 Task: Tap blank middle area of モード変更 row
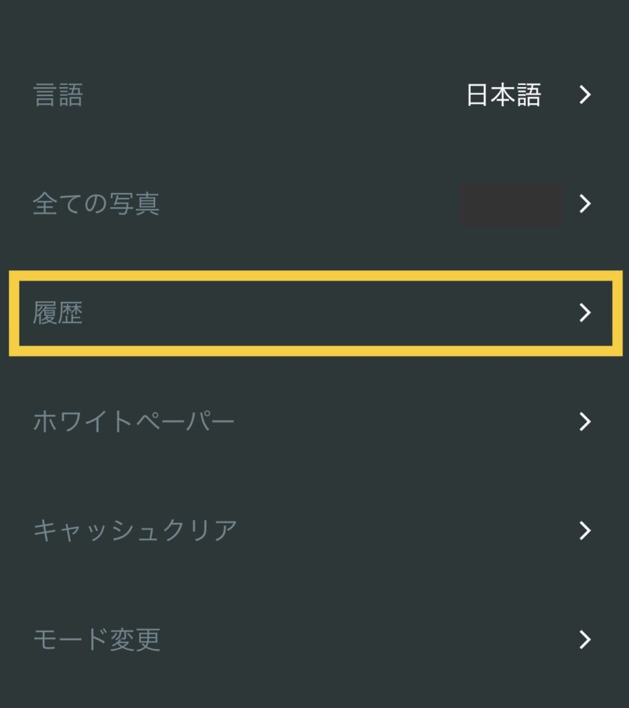click(x=359, y=640)
